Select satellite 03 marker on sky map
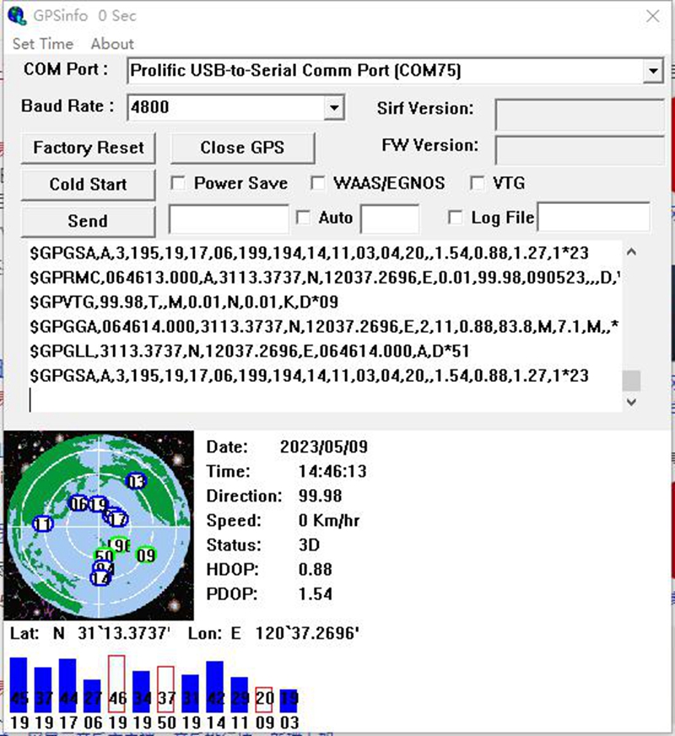The width and height of the screenshot is (675, 736). tap(136, 481)
